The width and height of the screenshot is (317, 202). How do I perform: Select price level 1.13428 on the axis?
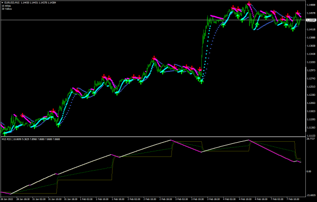point(311,54)
